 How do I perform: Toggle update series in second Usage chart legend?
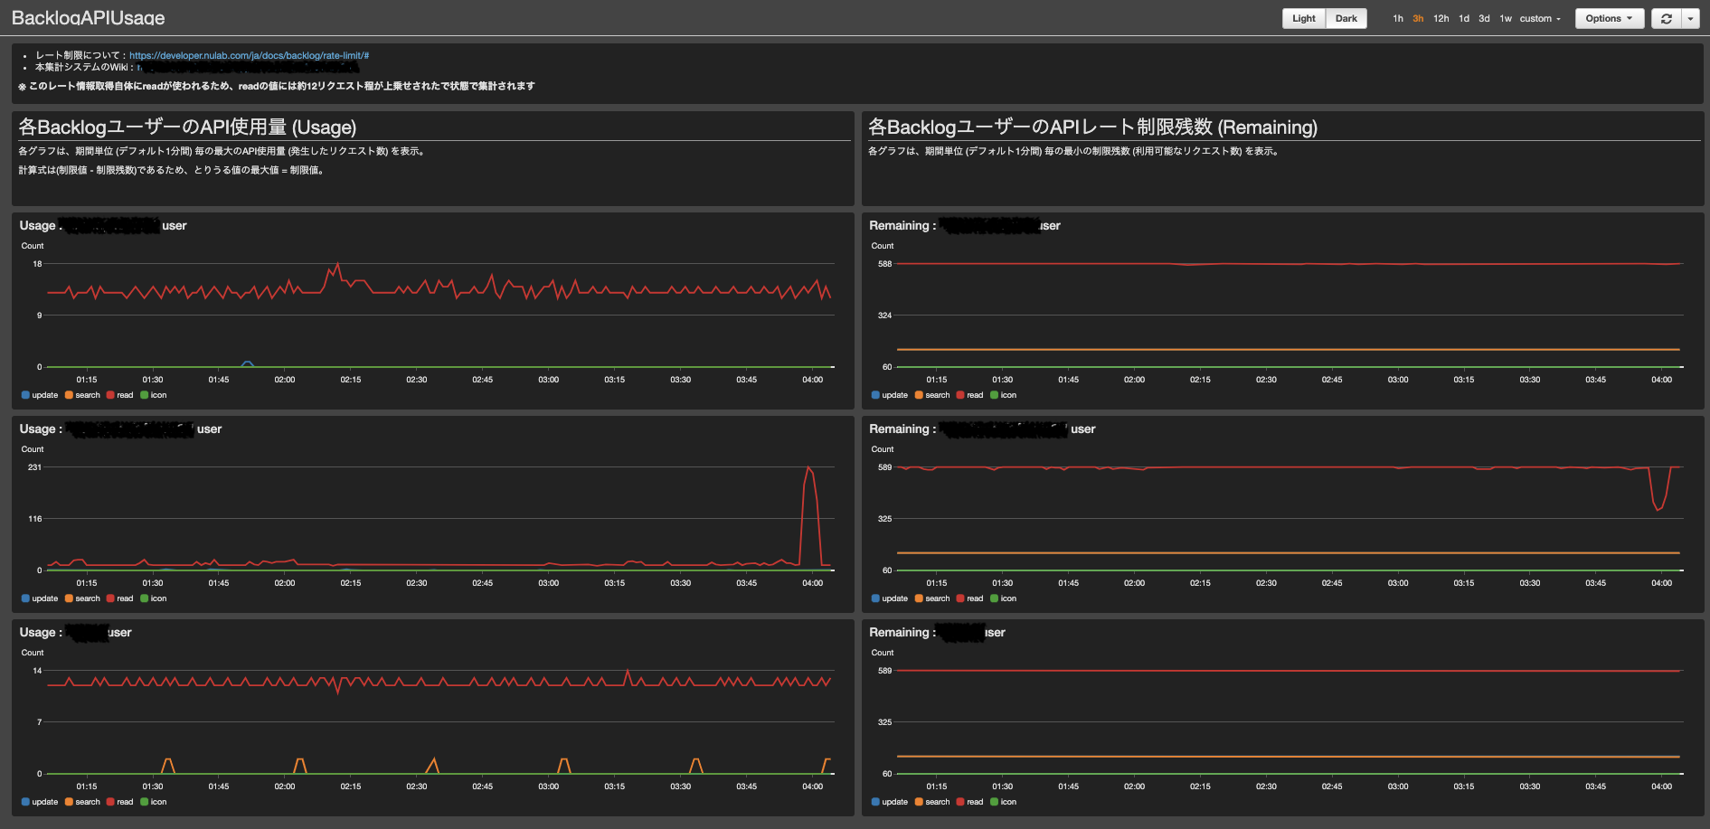click(40, 598)
